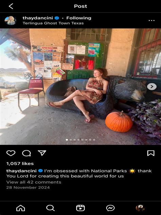
Task: Open the Search tab in the bottom bar
Action: 50,208
